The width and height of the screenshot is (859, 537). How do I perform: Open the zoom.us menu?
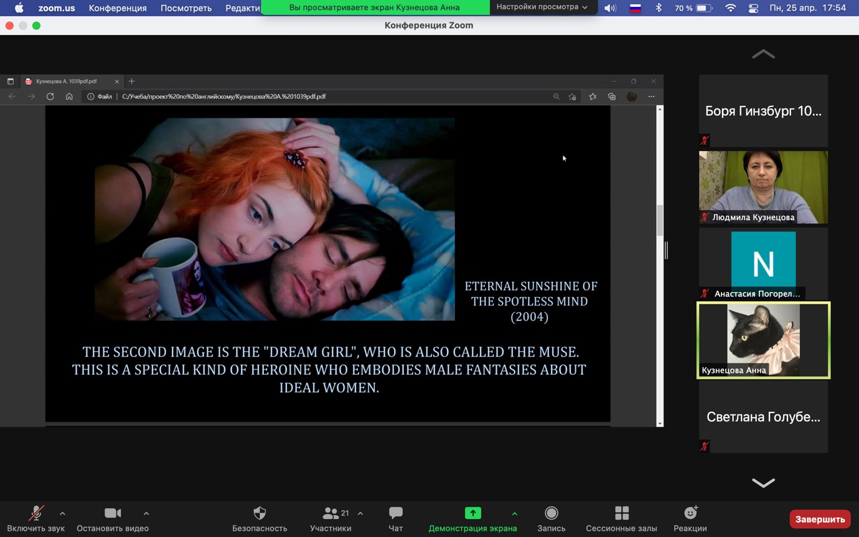click(56, 8)
